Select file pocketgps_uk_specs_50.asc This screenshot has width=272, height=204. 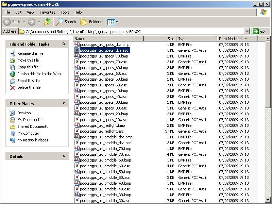click(103, 85)
